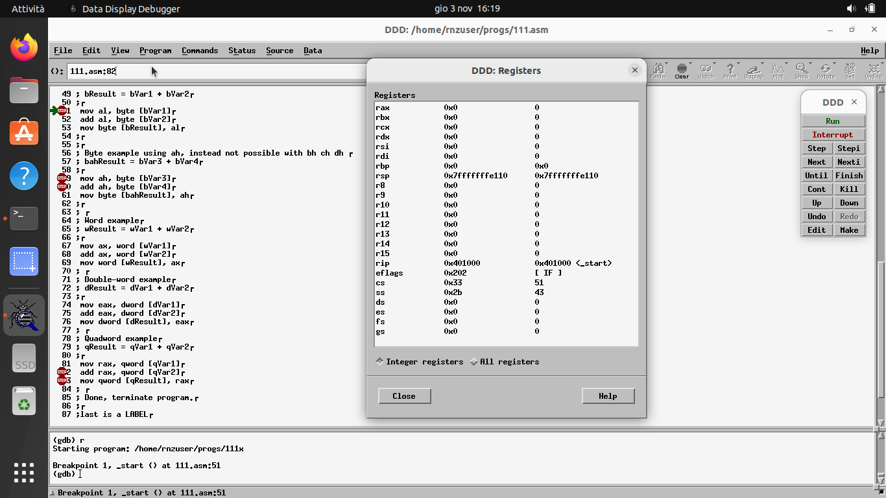
Task: Click the DDD bug icon in the dock
Action: [24, 315]
